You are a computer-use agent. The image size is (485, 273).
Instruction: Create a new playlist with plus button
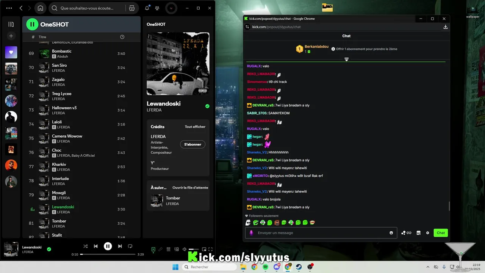click(x=11, y=36)
